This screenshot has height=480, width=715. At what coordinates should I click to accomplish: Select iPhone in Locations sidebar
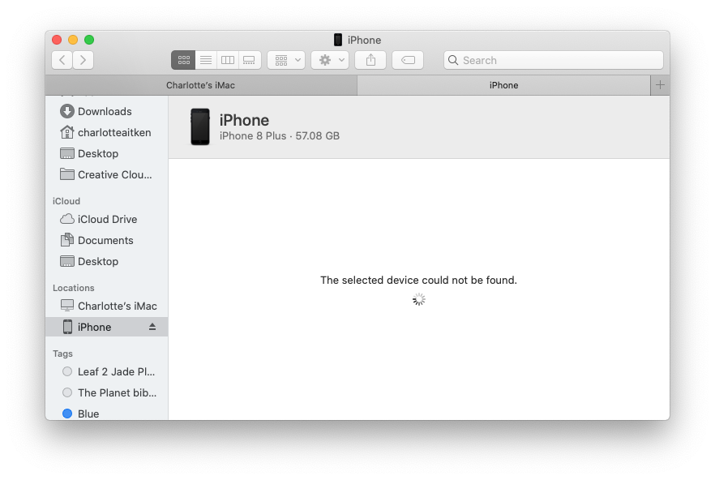107,327
